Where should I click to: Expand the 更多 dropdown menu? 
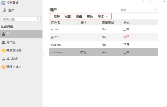click(x=103, y=17)
